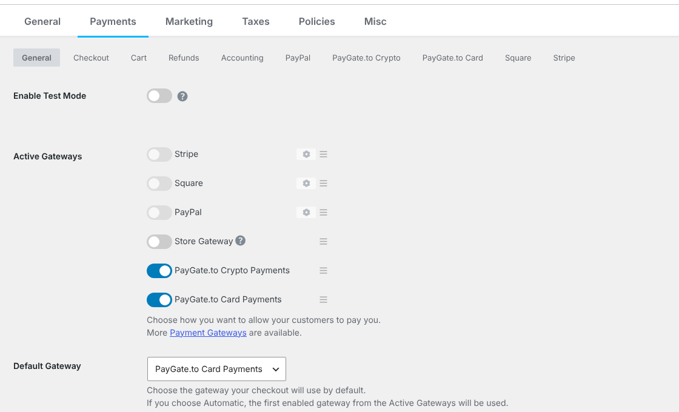Follow the Payment Gateways link
Screen dimensions: 679x412
(208, 333)
